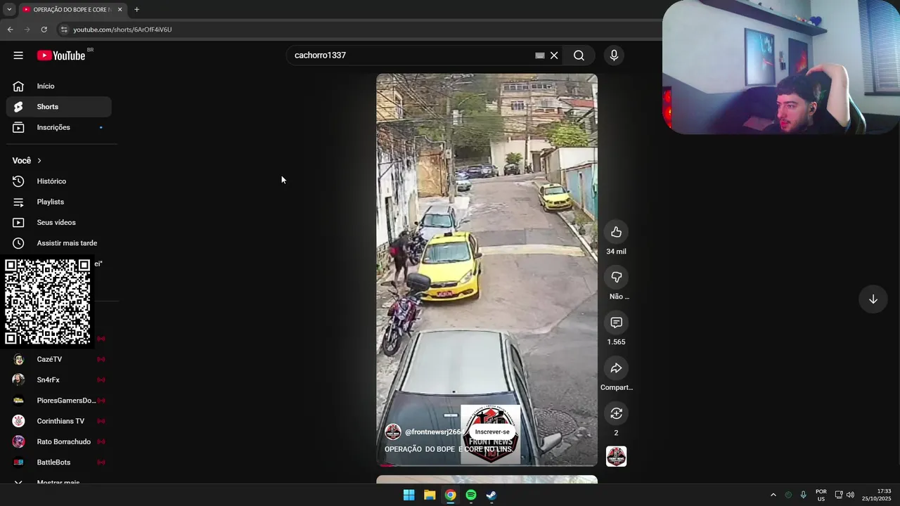Dislike the Short with thumbs down

pyautogui.click(x=616, y=277)
